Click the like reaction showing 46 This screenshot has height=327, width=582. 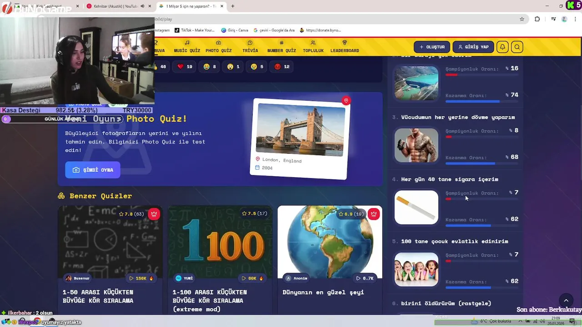point(160,67)
